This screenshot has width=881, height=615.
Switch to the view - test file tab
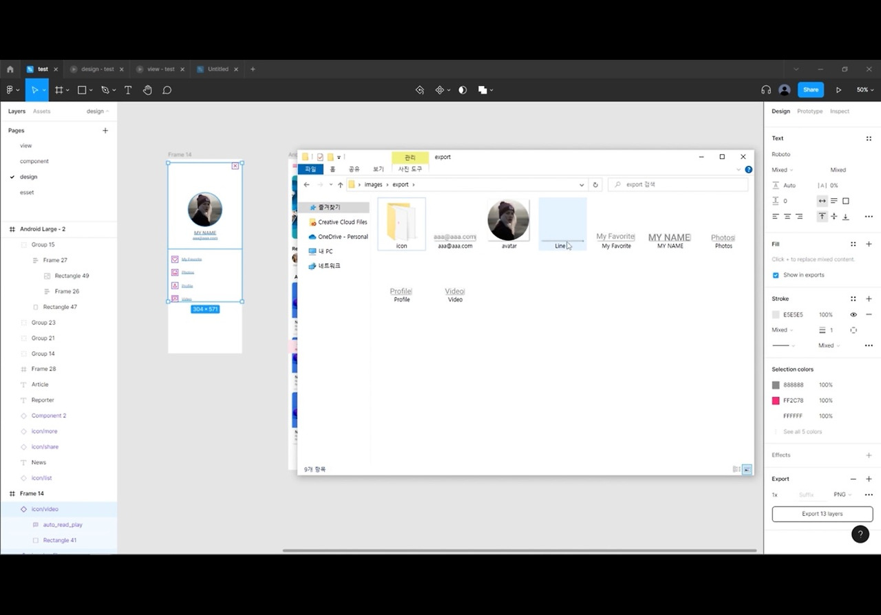160,69
